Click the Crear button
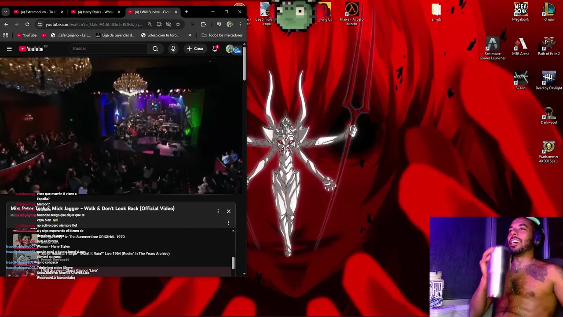 (x=194, y=48)
